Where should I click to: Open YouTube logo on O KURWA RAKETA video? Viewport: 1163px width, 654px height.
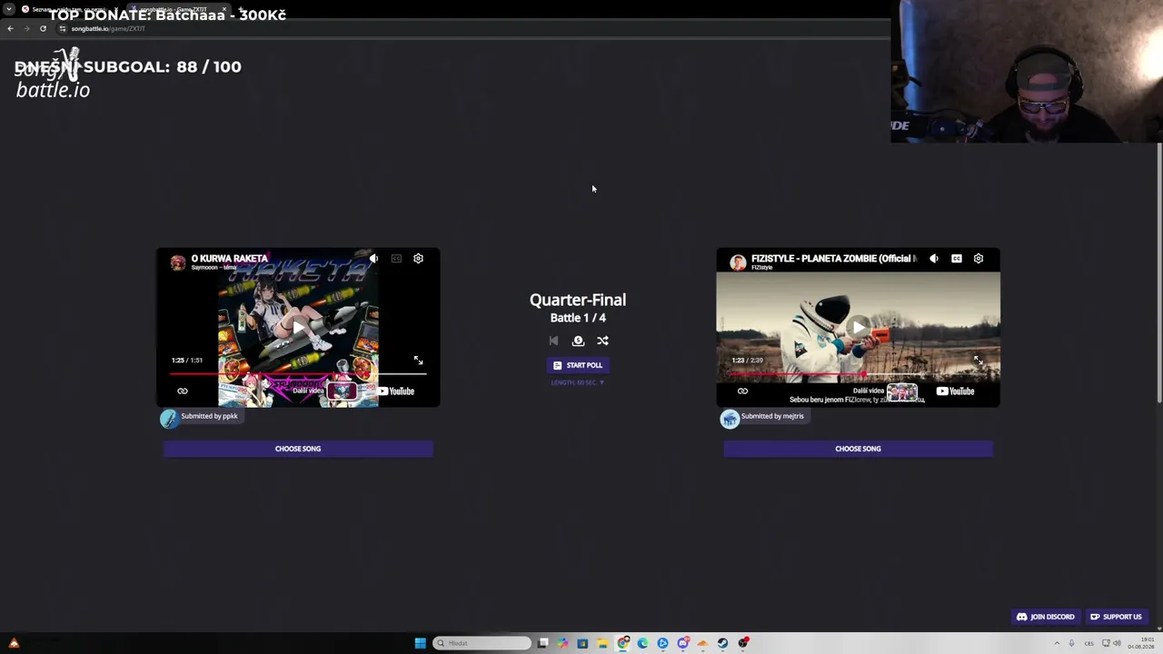396,391
